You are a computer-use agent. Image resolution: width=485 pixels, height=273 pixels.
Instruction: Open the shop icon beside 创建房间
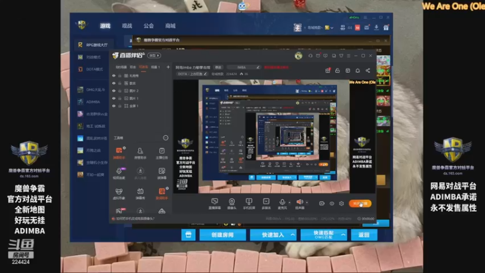189,235
